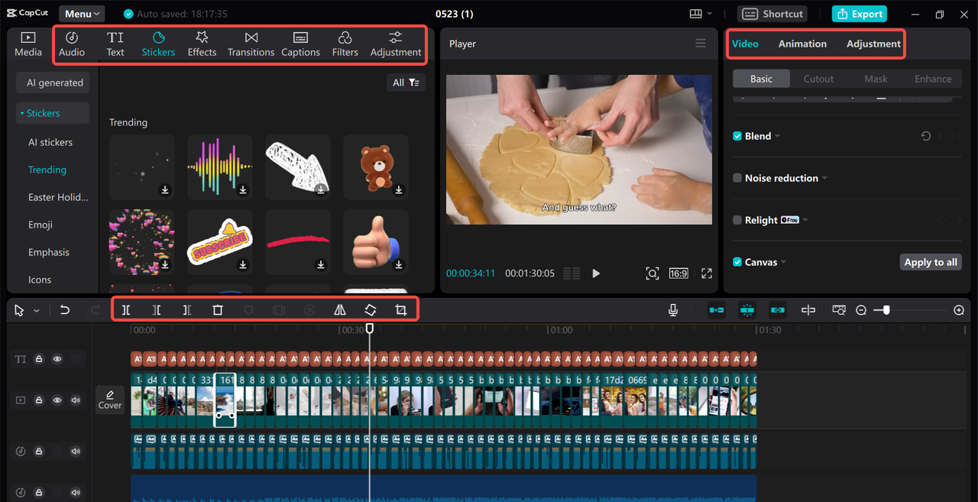Screen dimensions: 978x502
Task: Click Delete left of playhead tool
Action: 157,310
